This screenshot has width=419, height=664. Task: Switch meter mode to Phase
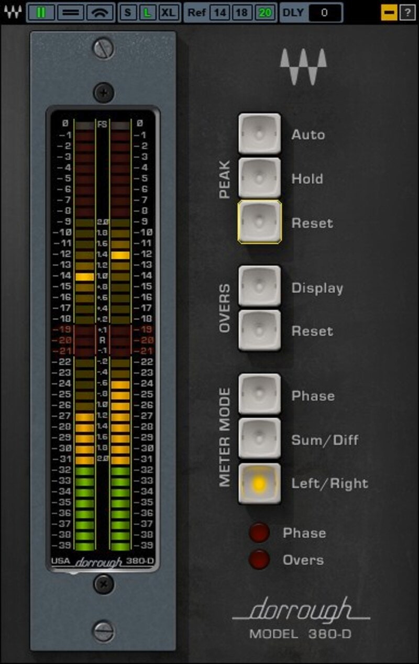pyautogui.click(x=259, y=395)
